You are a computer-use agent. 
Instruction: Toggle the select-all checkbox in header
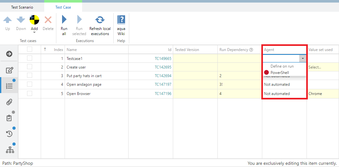pos(30,49)
